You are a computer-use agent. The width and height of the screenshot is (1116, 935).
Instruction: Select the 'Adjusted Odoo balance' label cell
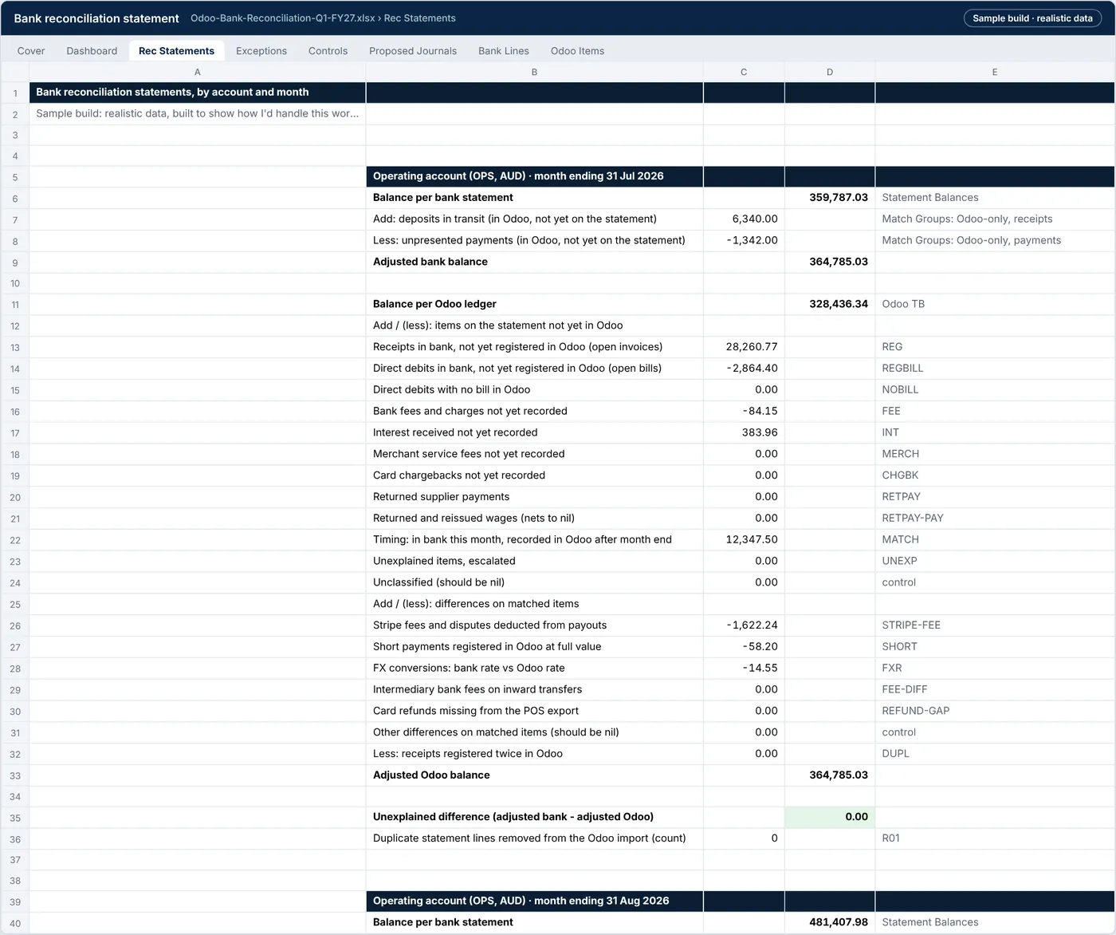point(534,775)
